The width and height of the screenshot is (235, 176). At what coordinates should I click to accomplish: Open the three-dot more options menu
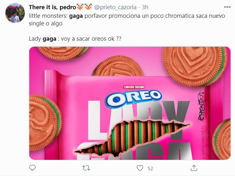[227, 7]
